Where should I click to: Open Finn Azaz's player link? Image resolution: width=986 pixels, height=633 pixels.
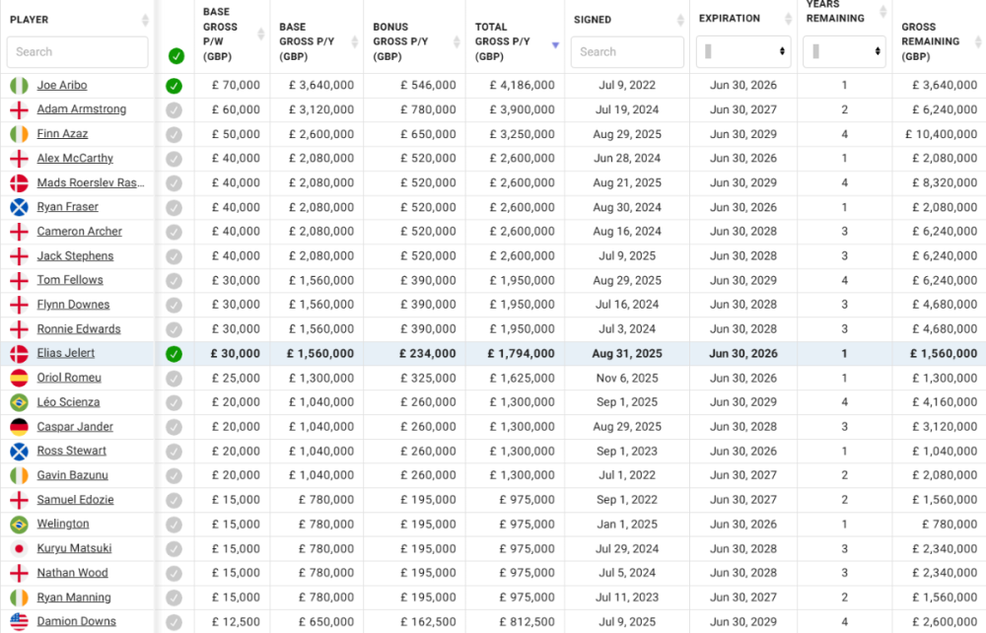(62, 134)
